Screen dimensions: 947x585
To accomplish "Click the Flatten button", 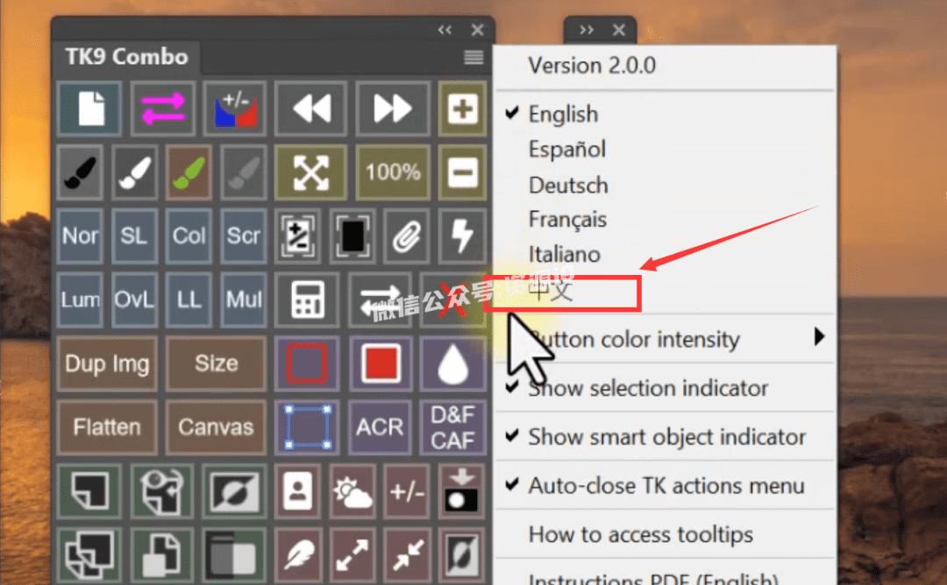I will coord(107,427).
